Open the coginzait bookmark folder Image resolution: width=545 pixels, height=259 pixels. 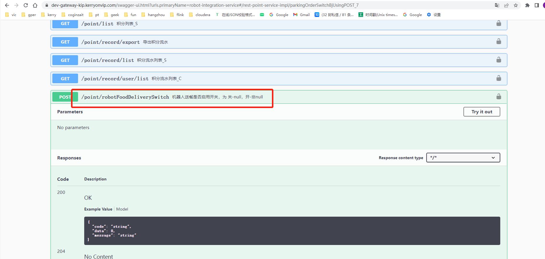73,15
